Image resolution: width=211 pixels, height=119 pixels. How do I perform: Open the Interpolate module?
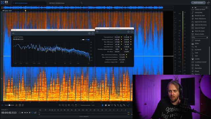198,13
